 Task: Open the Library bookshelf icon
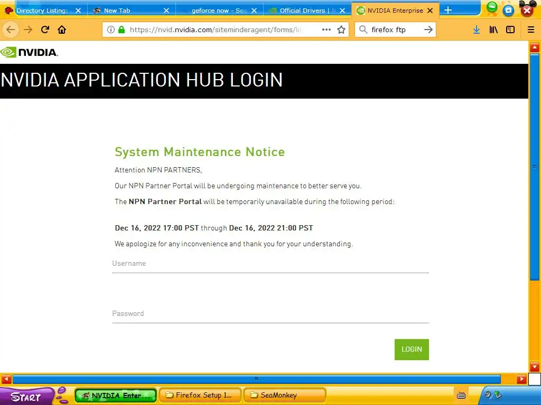pyautogui.click(x=493, y=30)
